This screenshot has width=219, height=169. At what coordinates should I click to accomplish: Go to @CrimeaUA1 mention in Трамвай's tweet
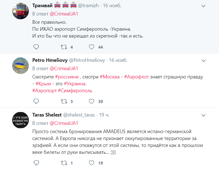tap(64, 14)
